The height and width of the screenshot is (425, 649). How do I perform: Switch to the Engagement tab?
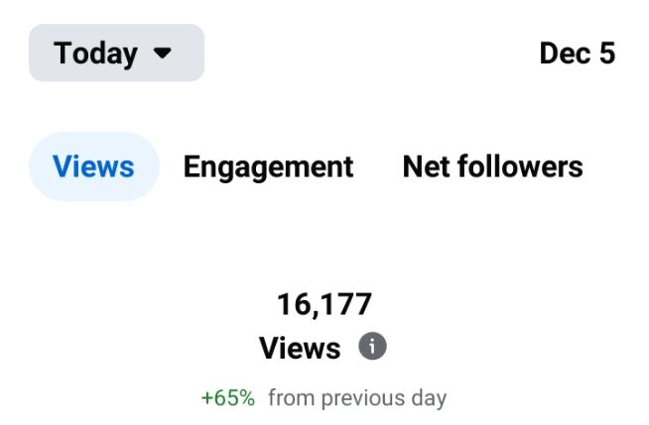pyautogui.click(x=268, y=166)
